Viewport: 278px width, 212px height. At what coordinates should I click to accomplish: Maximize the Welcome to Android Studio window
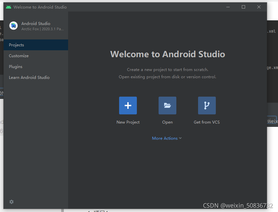pyautogui.click(x=243, y=7)
